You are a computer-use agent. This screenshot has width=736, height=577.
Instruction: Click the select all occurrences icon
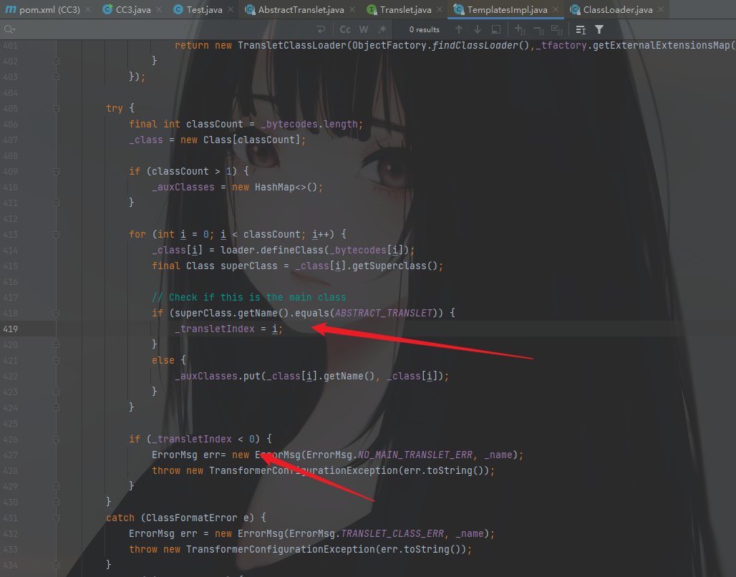(x=495, y=29)
